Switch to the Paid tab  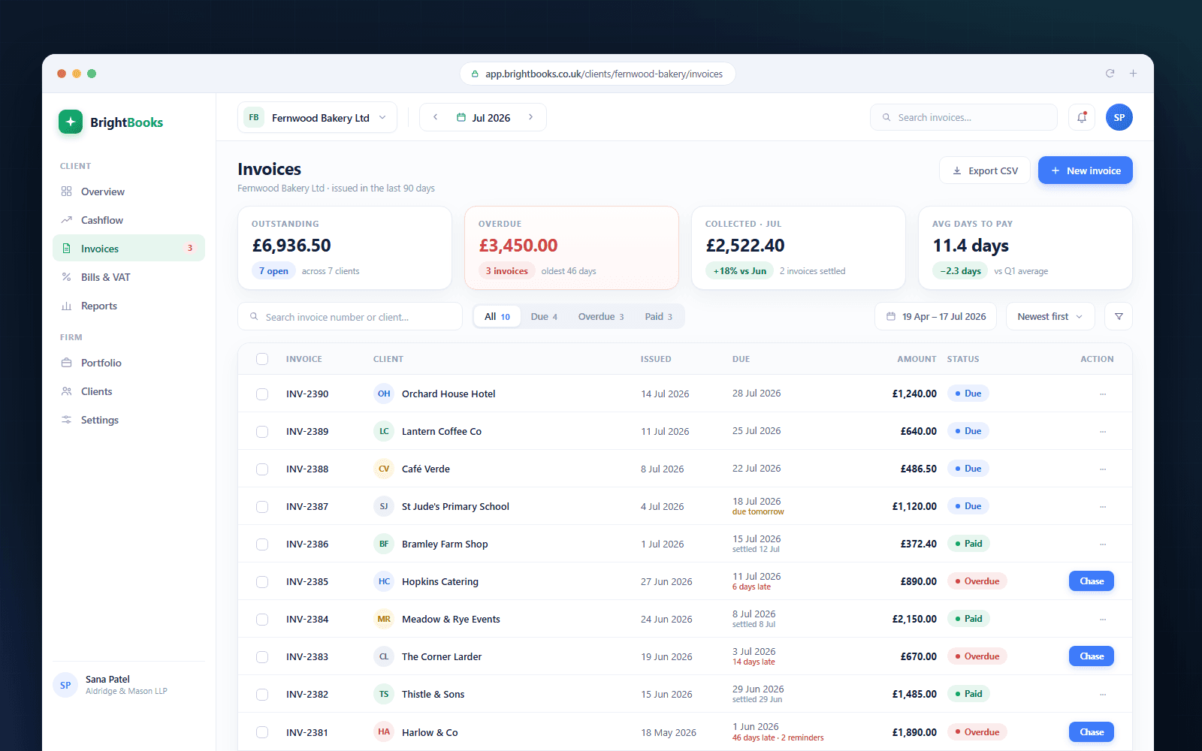(659, 316)
